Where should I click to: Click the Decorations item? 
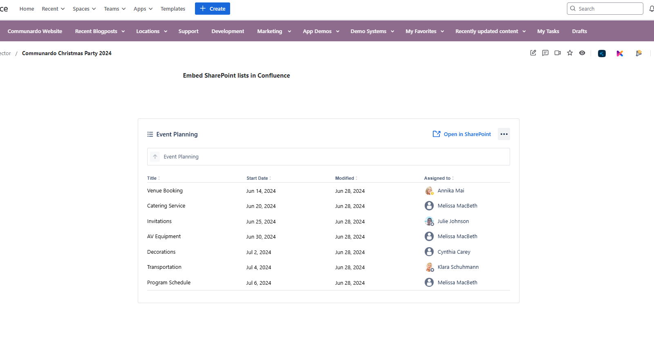point(161,252)
